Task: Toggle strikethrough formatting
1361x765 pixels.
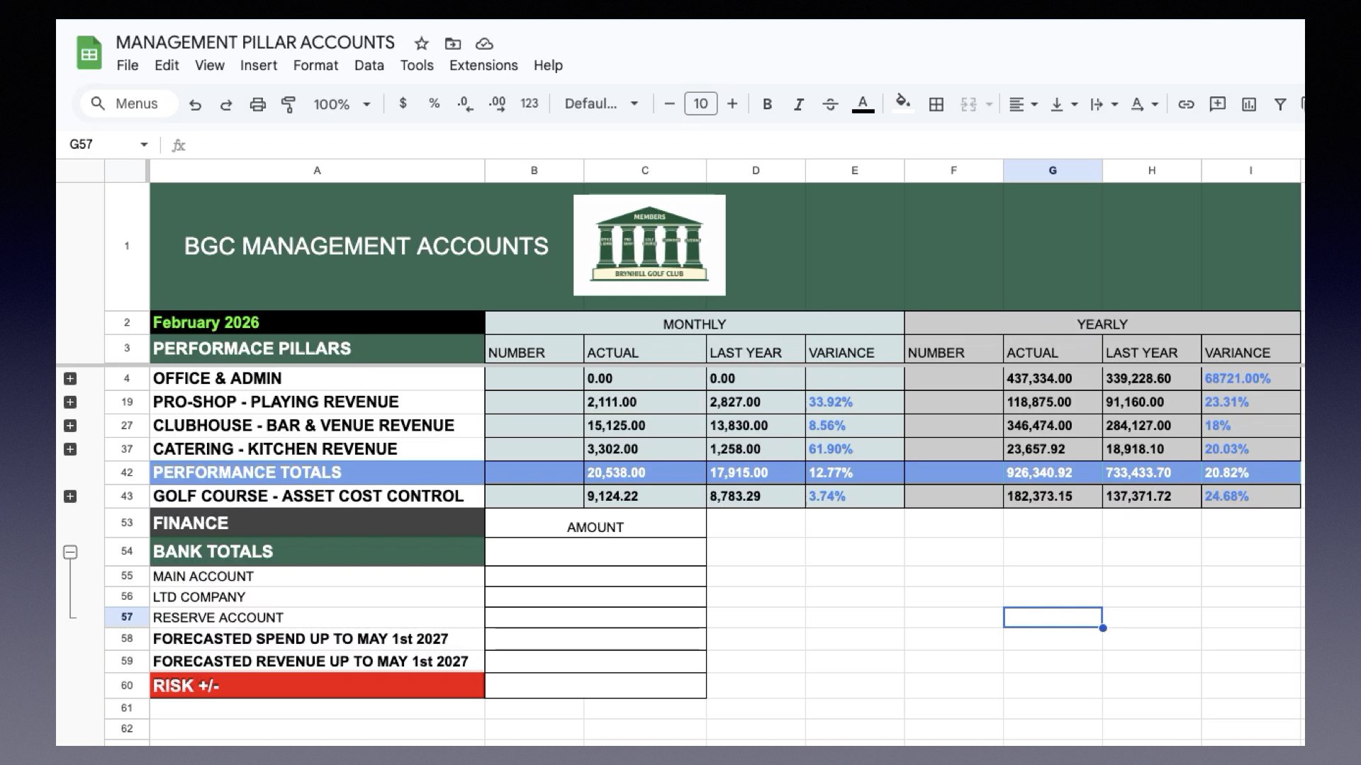Action: pyautogui.click(x=830, y=105)
